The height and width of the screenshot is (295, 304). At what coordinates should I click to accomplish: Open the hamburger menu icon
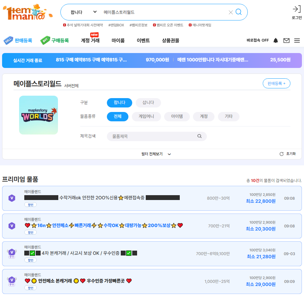point(297,41)
